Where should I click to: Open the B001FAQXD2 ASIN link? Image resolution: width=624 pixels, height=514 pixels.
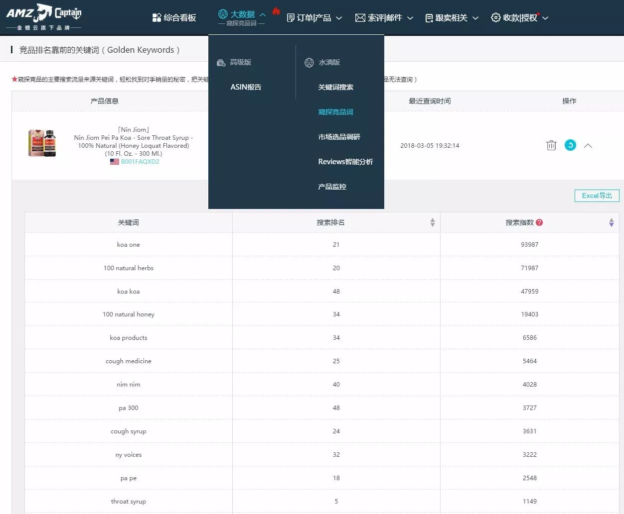click(140, 162)
